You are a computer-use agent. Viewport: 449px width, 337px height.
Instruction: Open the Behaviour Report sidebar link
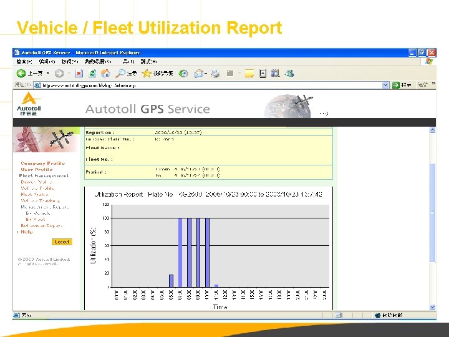click(42, 225)
